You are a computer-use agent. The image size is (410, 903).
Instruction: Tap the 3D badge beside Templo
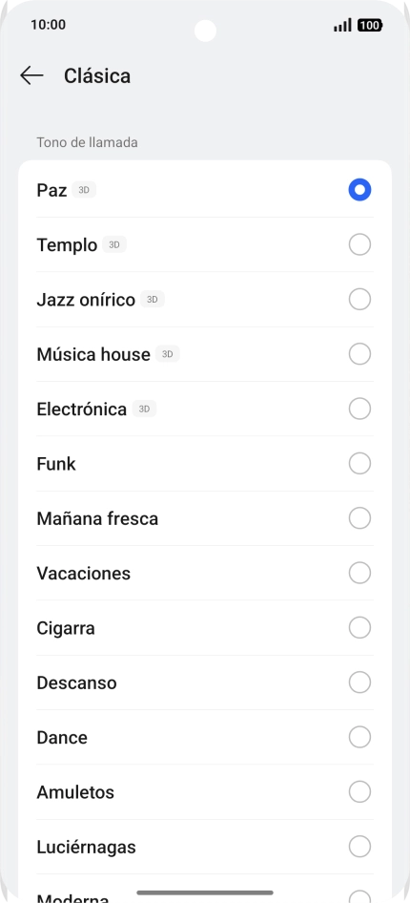click(x=114, y=244)
